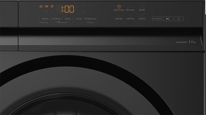
Task: Select the Giặt Chăn blanket icon
Action: (130, 15)
